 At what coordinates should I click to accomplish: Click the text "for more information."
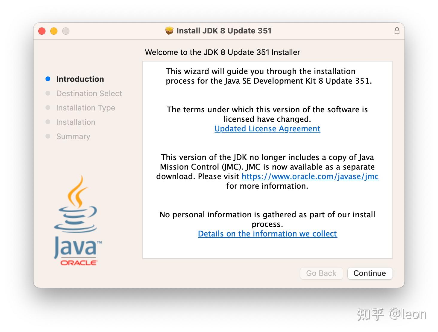coord(267,186)
